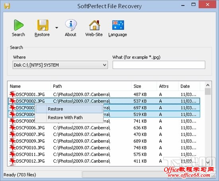Close the SoftPerfect File Recovery window
This screenshot has height=181, width=219.
207,4
